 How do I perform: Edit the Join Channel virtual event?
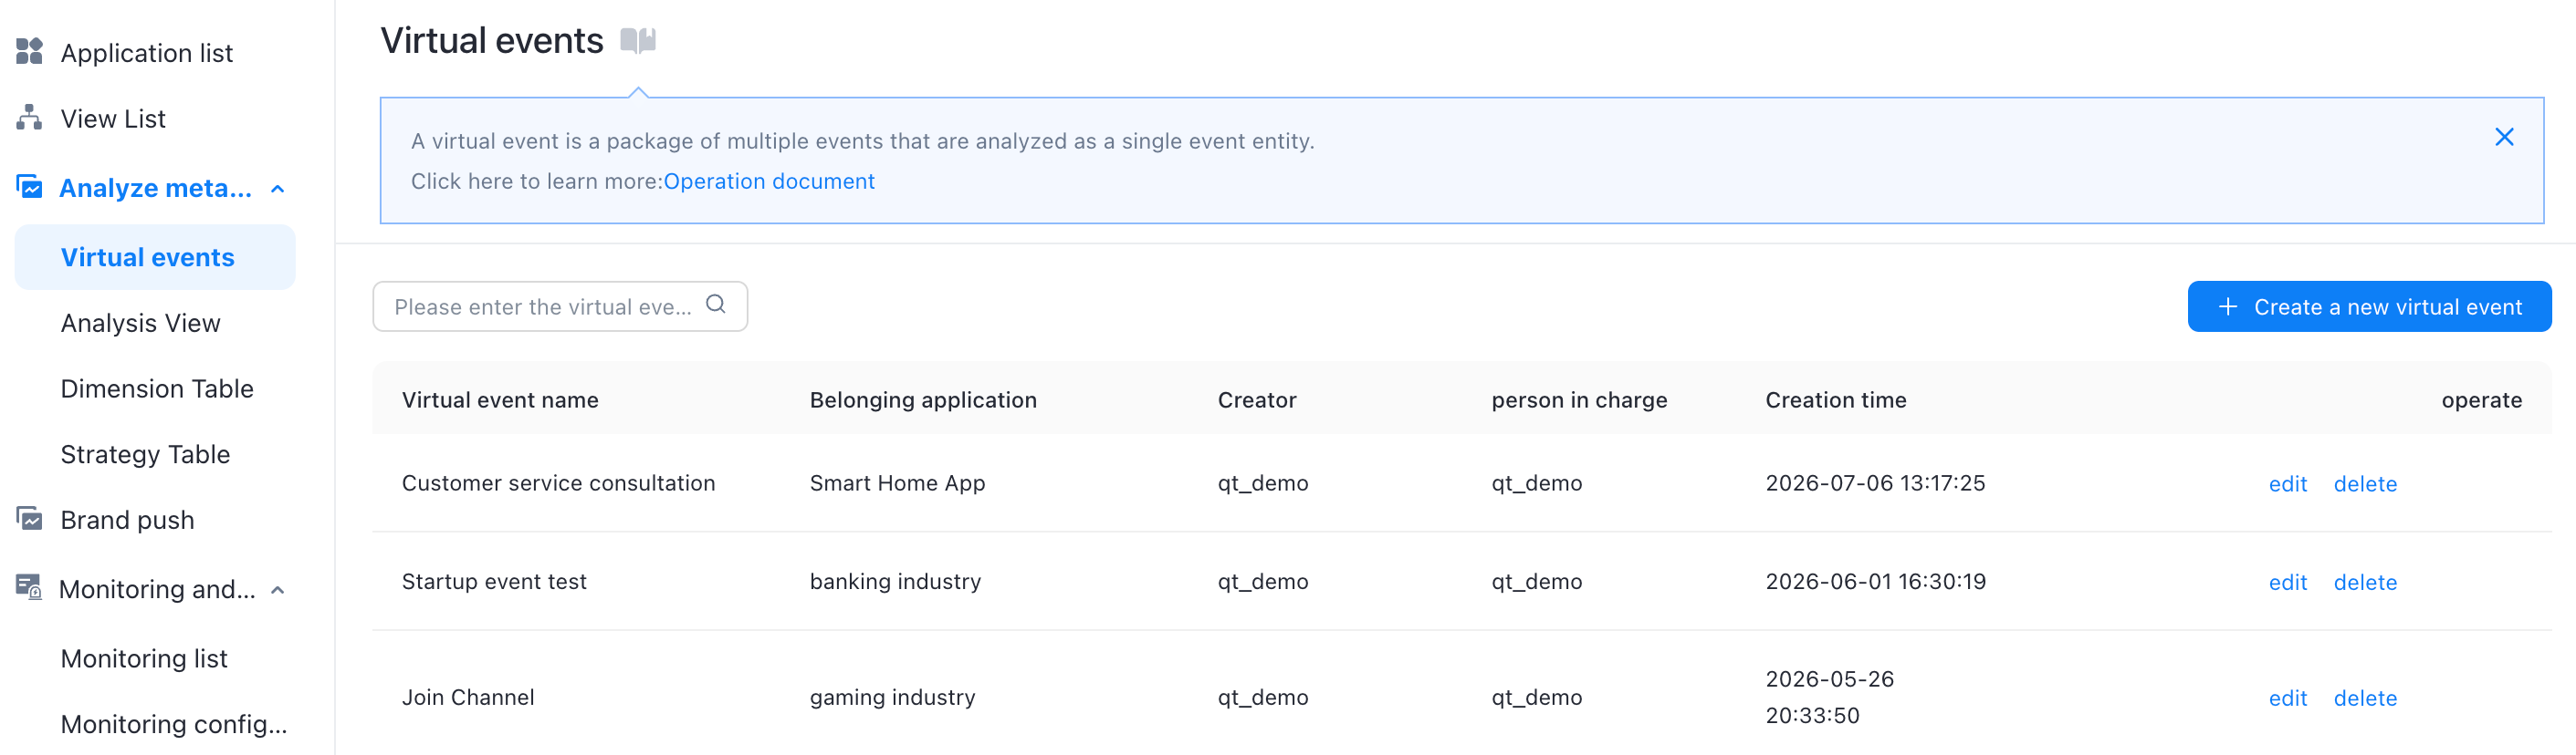click(2287, 698)
